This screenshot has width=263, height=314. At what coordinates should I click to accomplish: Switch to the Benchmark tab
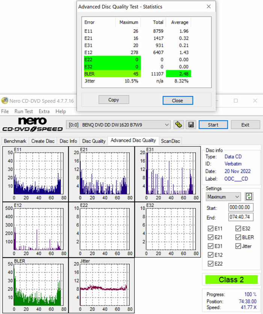(15, 141)
